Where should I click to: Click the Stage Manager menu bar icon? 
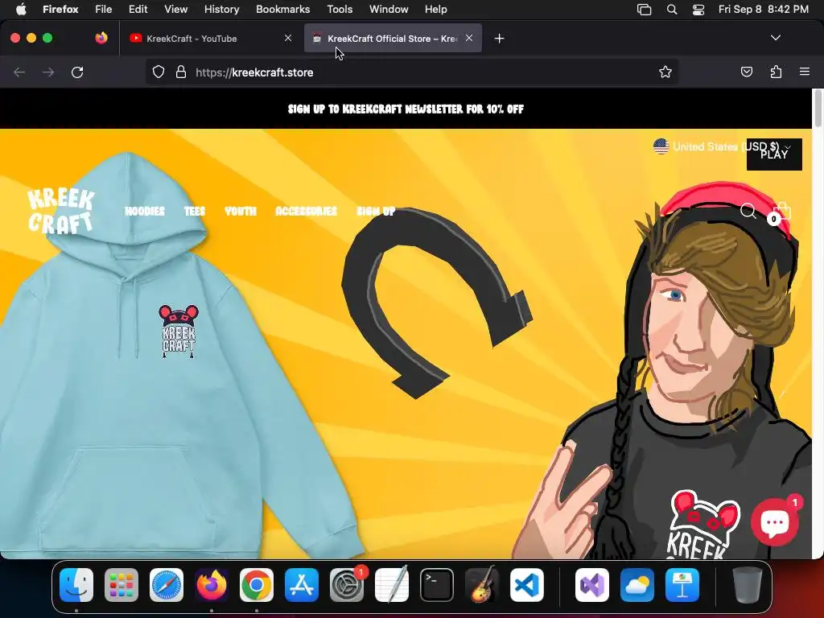[644, 10]
